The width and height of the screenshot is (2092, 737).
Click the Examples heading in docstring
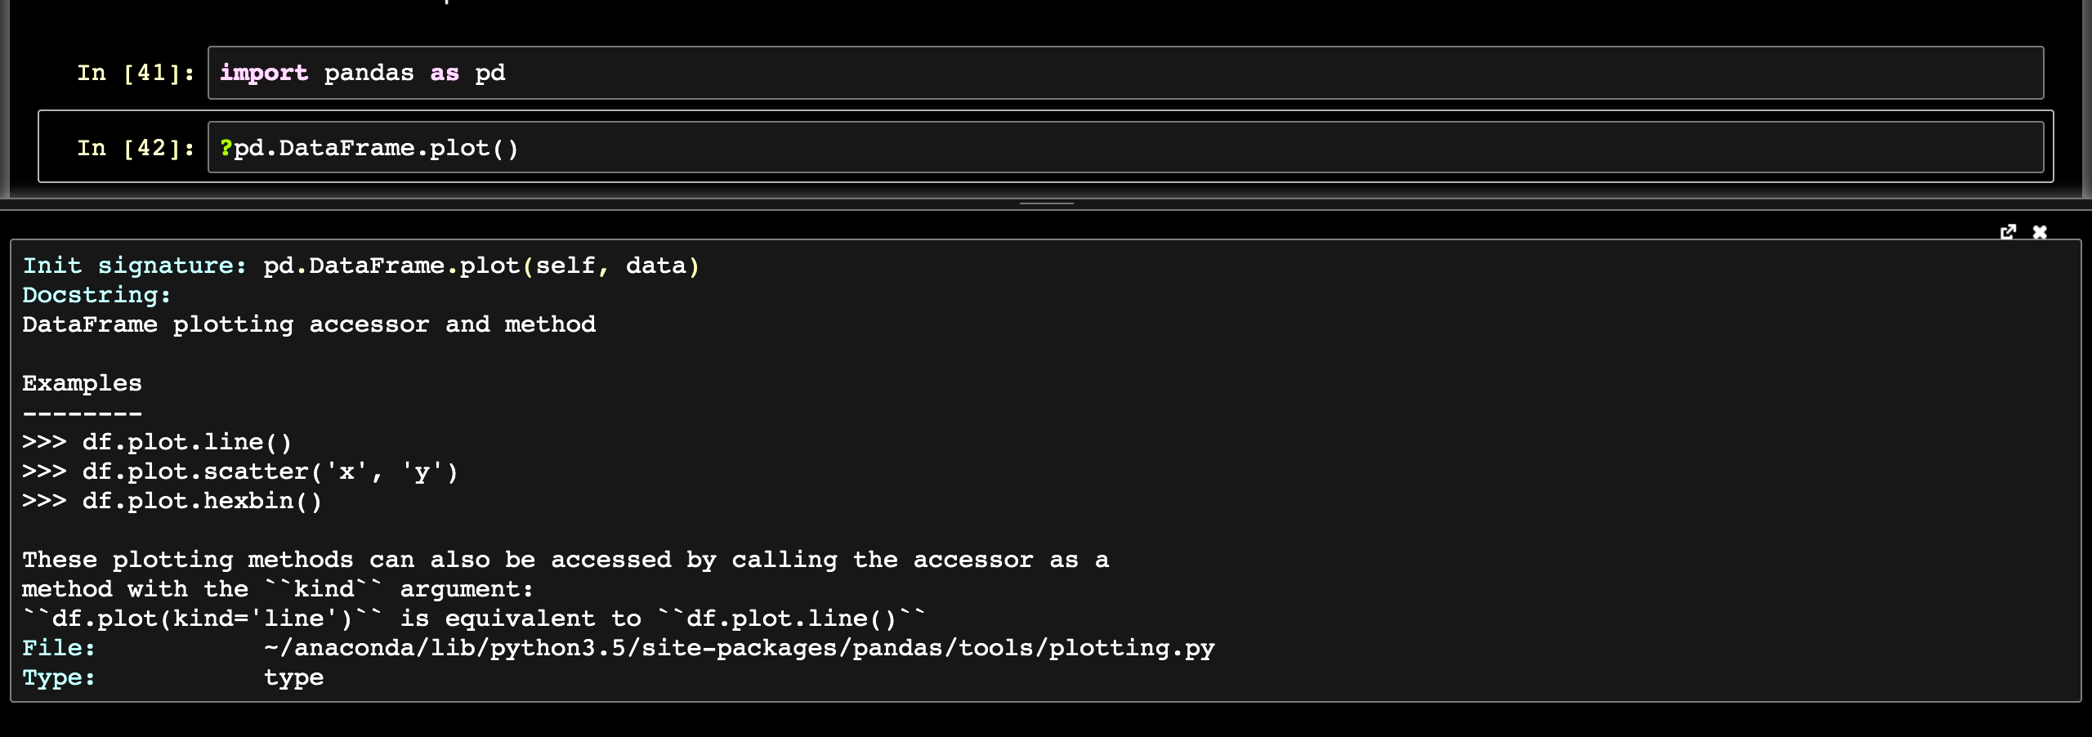(82, 383)
